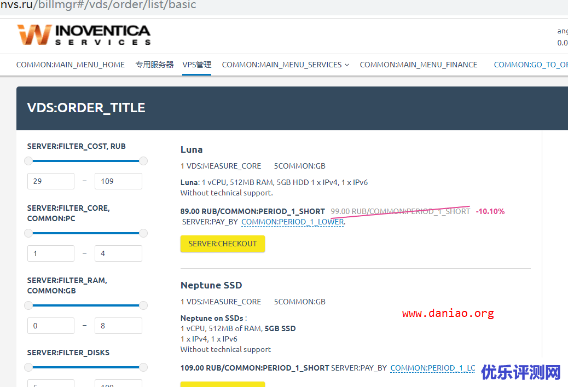This screenshot has width=568, height=387.
Task: Click the SERVER:FILTER_RAM, COMMON:GB label
Action: coord(67,286)
